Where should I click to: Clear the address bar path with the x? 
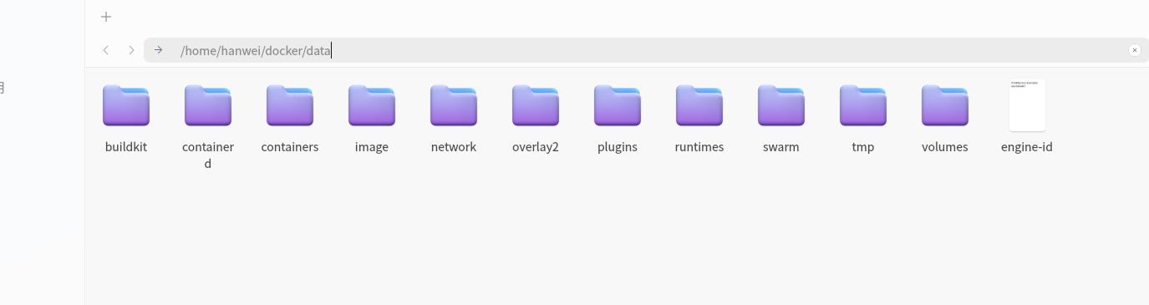point(1134,50)
